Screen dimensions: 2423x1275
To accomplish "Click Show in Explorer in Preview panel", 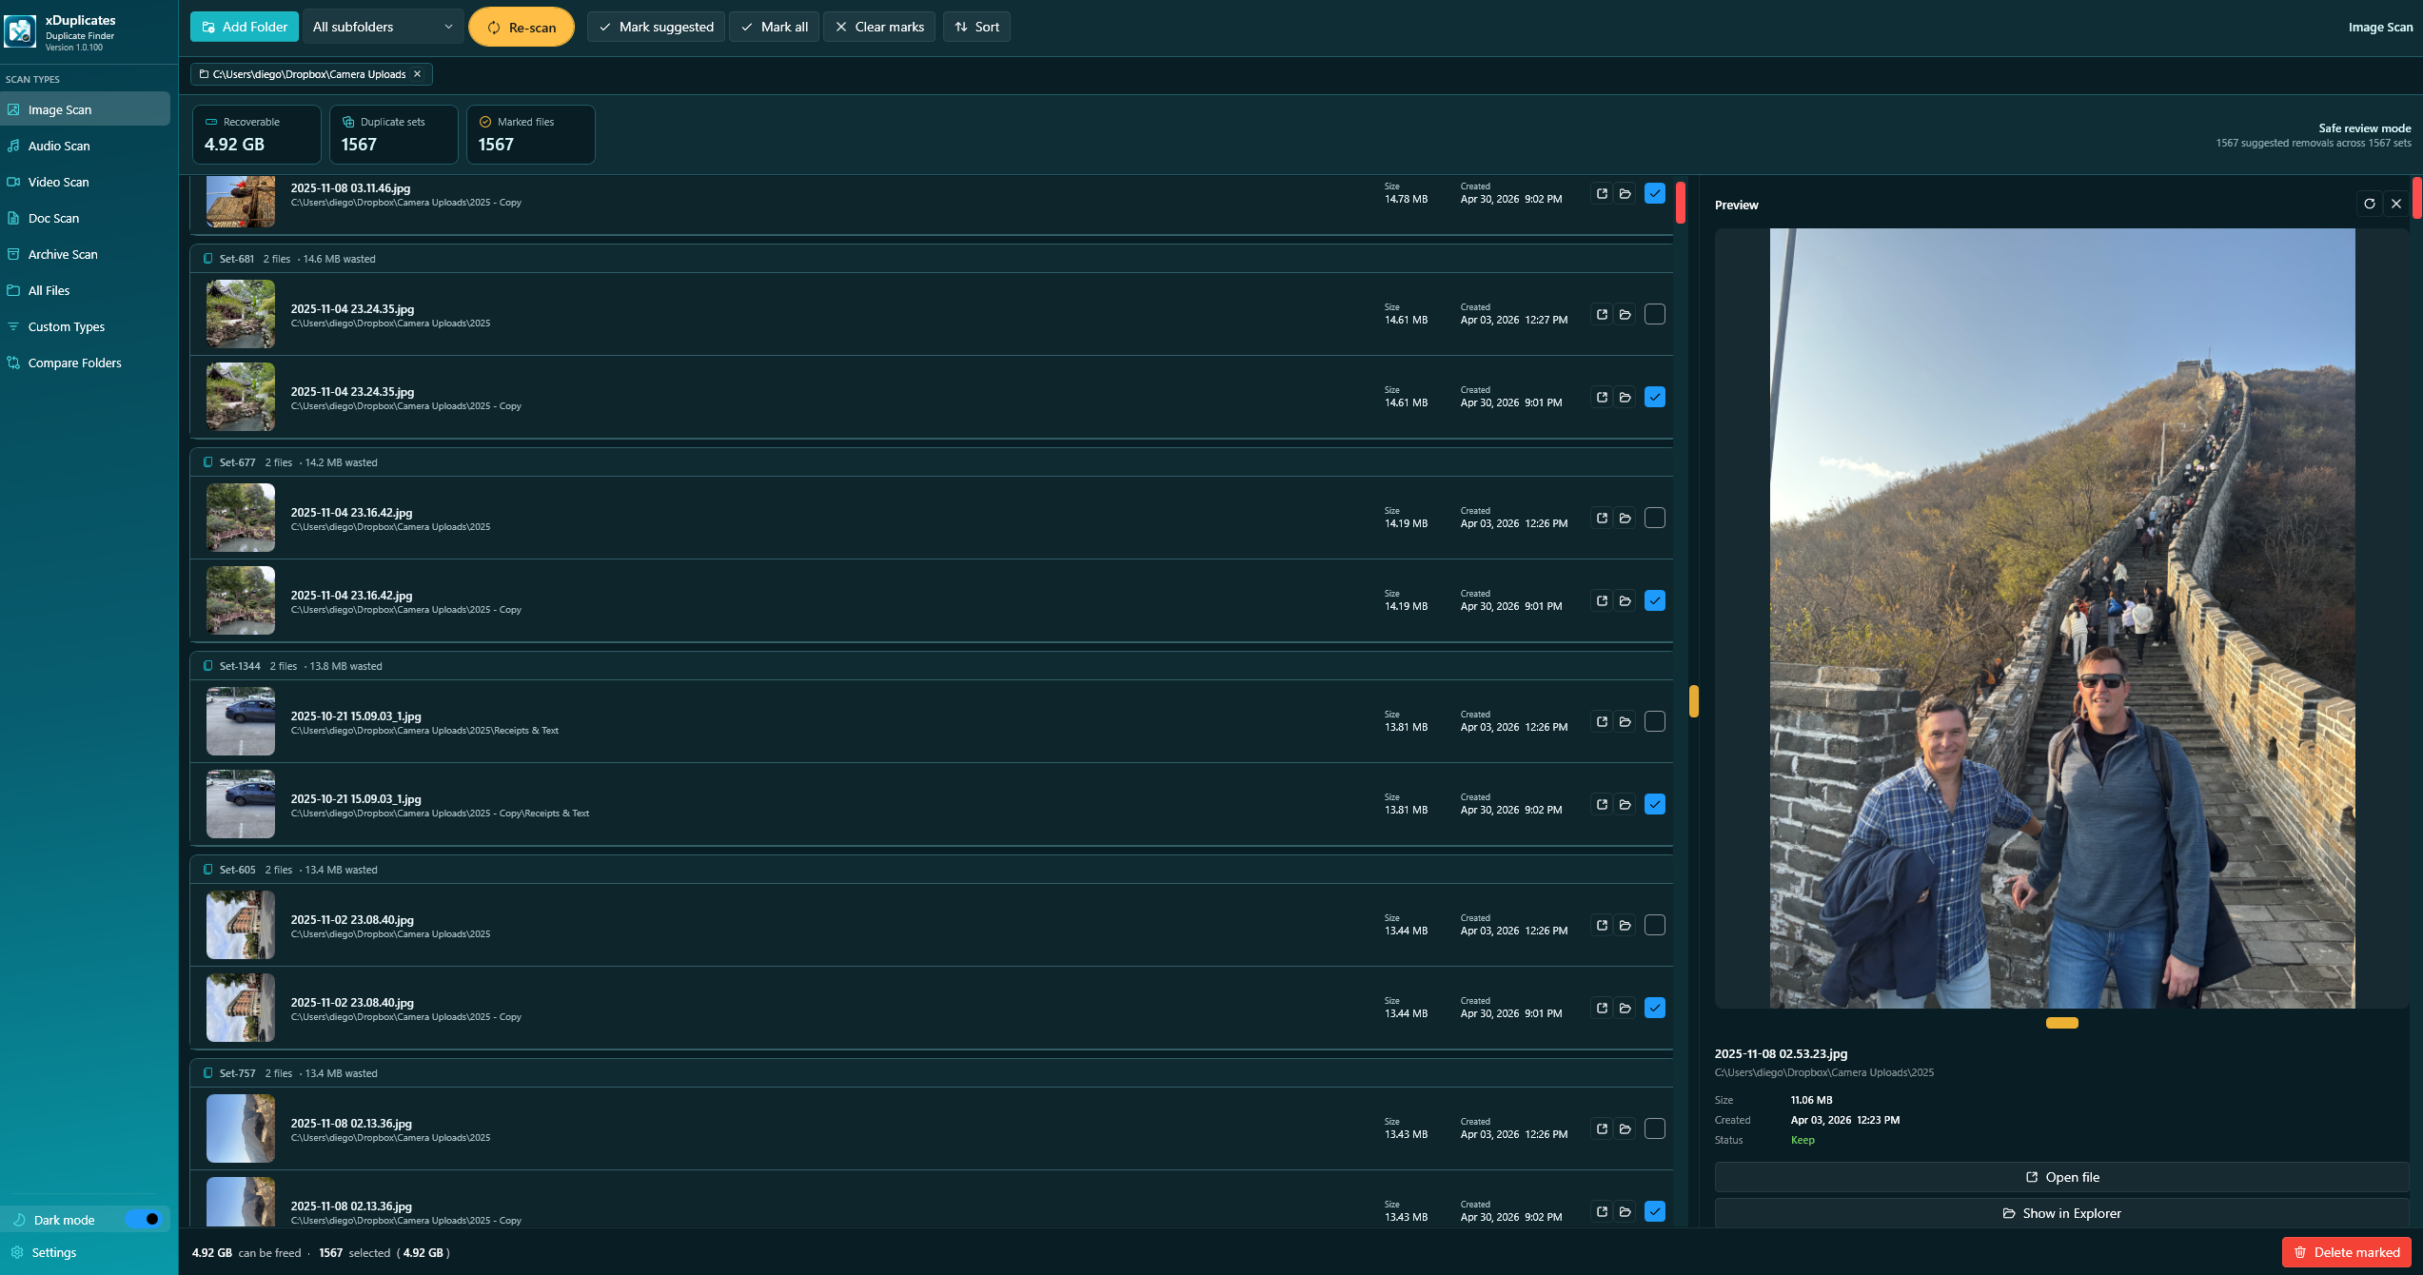I will point(2061,1213).
